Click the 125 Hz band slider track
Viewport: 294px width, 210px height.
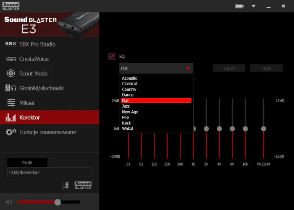[154, 145]
